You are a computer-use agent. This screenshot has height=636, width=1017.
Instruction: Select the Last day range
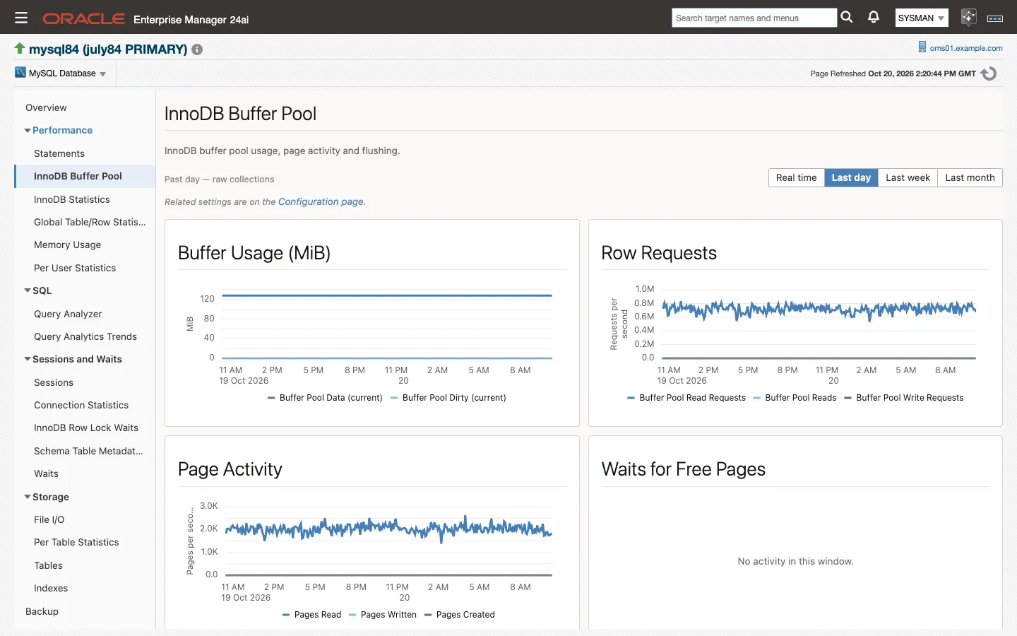(x=851, y=177)
